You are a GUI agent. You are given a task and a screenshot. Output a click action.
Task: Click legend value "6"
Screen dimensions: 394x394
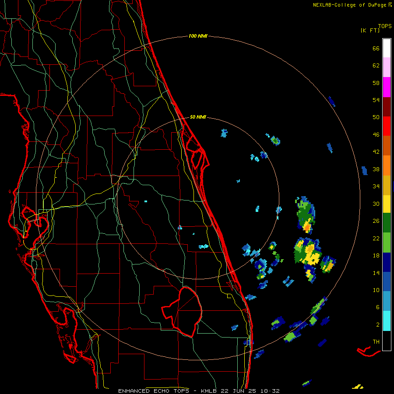(378, 307)
